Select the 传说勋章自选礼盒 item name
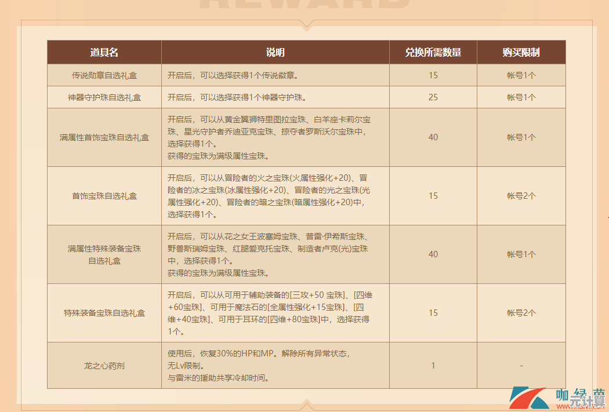 click(104, 75)
